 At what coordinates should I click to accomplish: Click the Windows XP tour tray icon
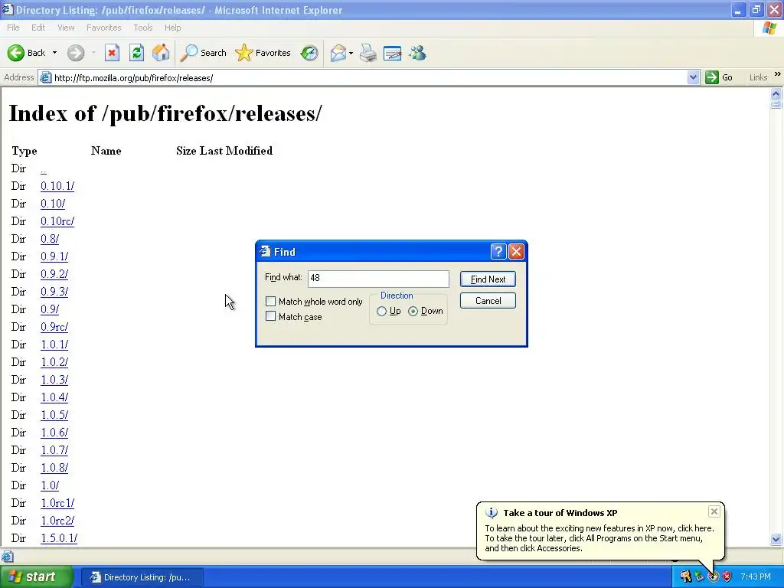coord(713,577)
